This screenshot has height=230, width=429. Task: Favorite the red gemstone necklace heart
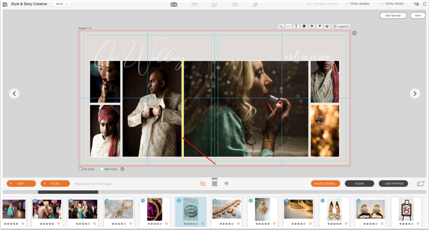pyautogui.click(x=130, y=223)
